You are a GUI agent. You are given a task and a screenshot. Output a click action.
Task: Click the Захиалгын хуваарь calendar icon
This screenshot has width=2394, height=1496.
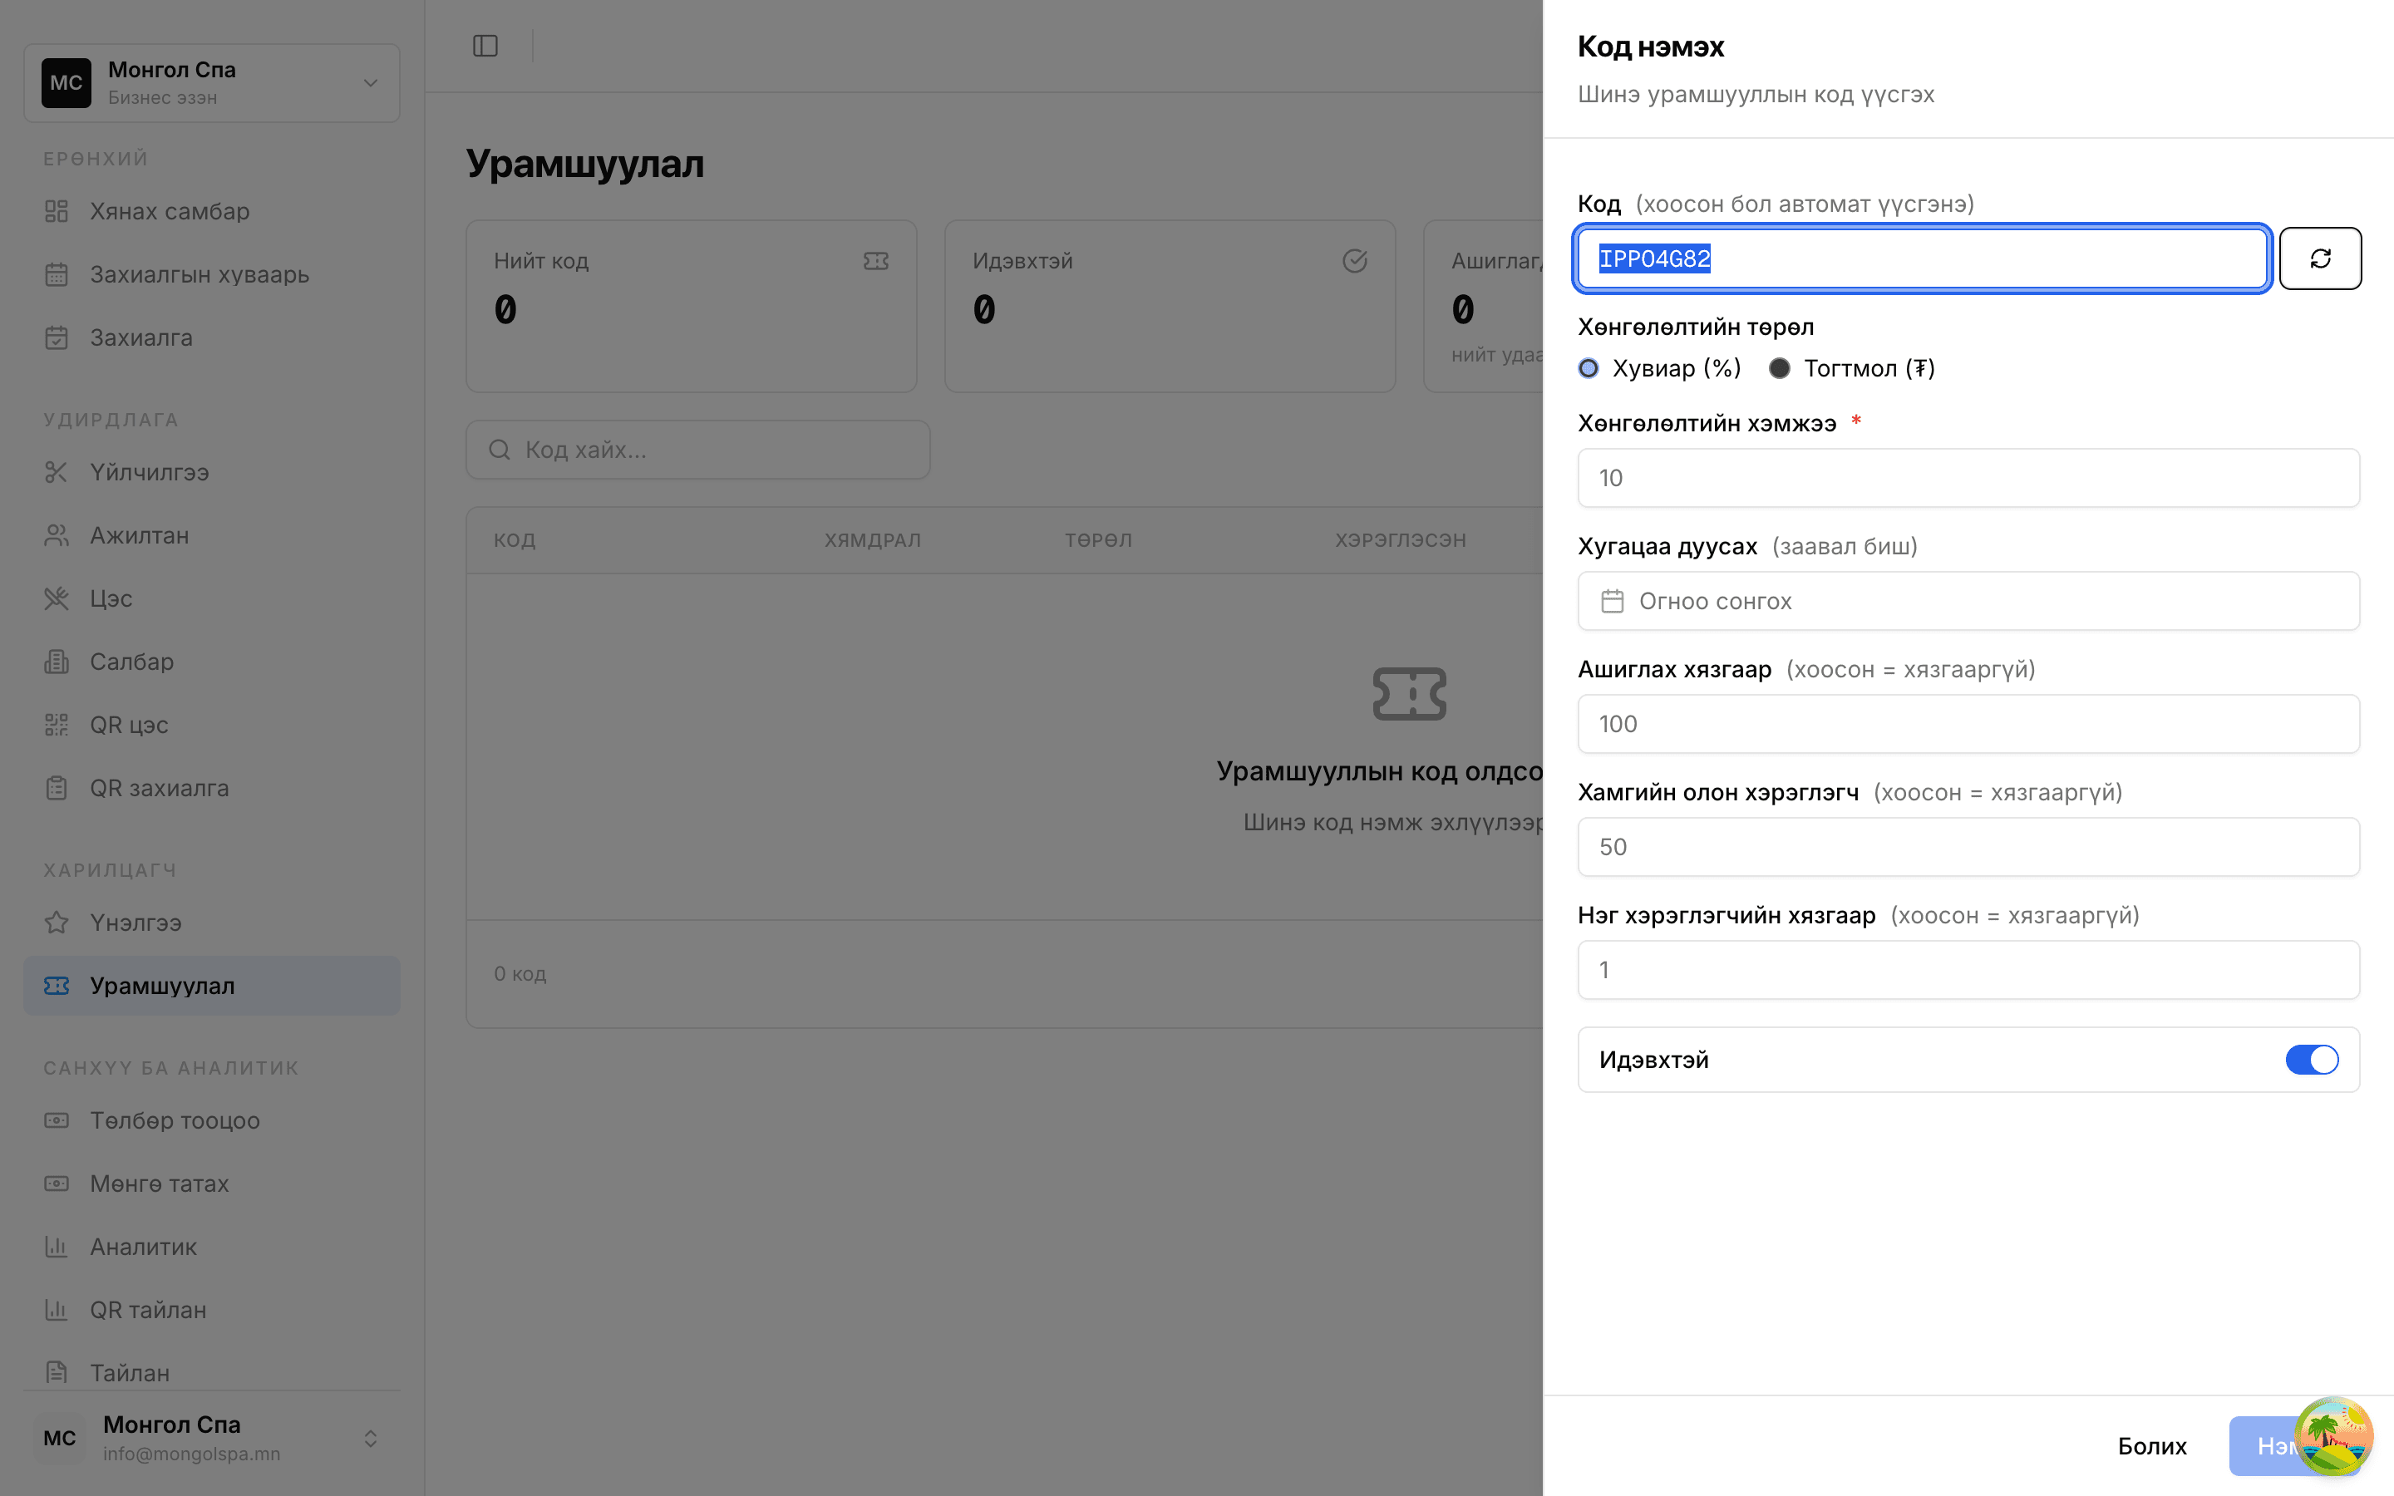(x=57, y=274)
